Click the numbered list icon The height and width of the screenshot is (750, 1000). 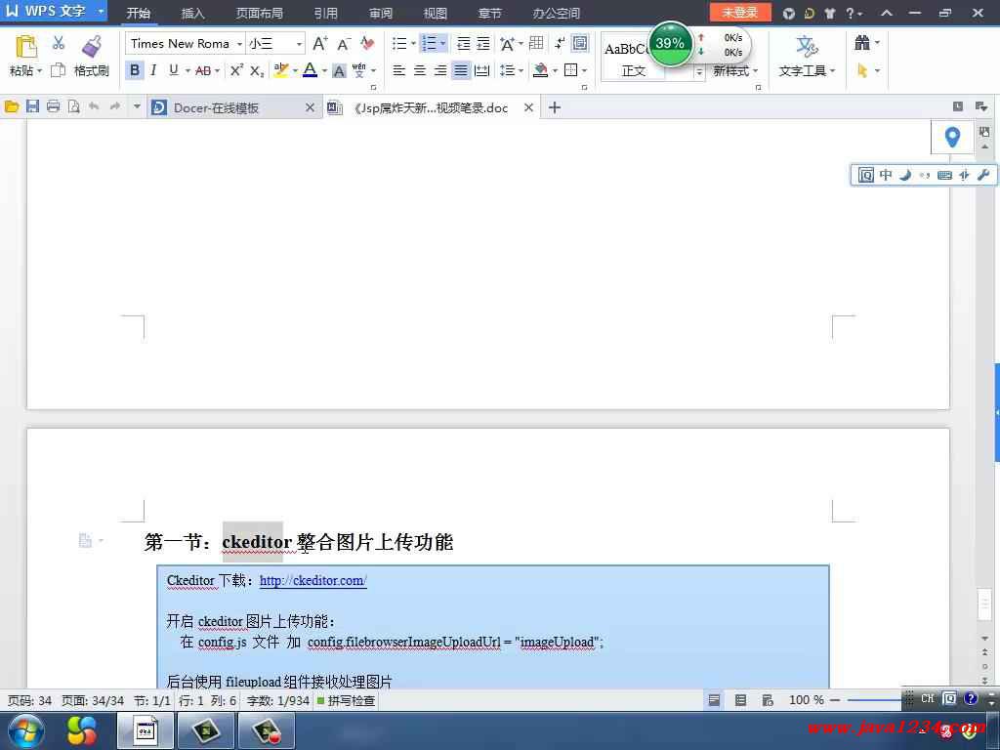430,43
